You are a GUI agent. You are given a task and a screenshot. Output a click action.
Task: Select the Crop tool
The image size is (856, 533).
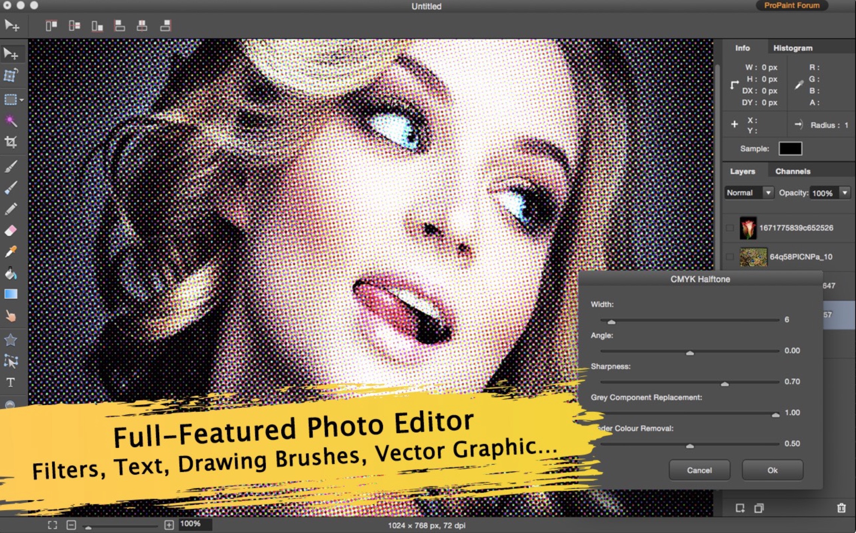pos(11,142)
